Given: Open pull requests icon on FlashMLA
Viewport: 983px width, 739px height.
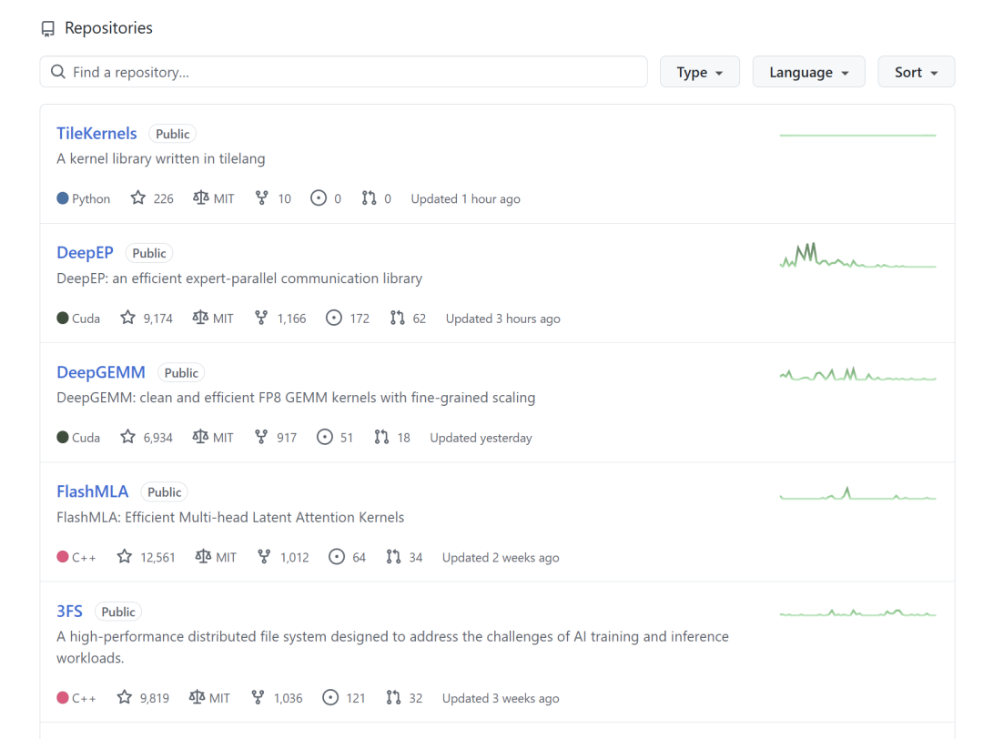Looking at the screenshot, I should click(x=394, y=557).
